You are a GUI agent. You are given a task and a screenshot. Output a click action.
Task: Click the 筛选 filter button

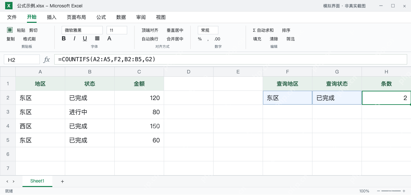point(291,39)
